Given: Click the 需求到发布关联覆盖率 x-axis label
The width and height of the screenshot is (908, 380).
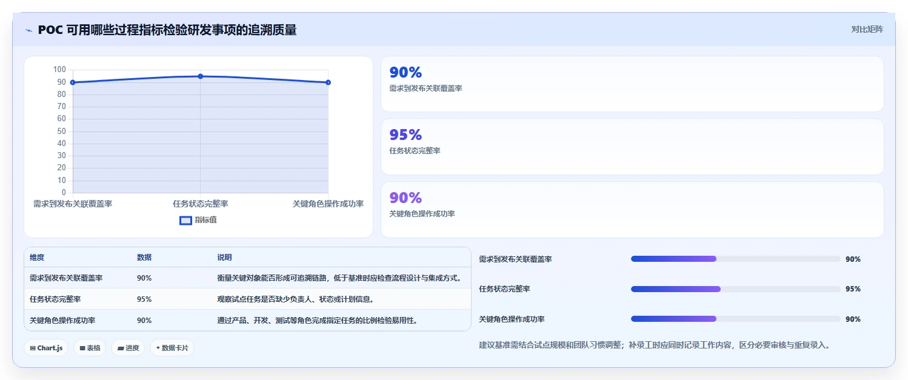Looking at the screenshot, I should coord(73,204).
